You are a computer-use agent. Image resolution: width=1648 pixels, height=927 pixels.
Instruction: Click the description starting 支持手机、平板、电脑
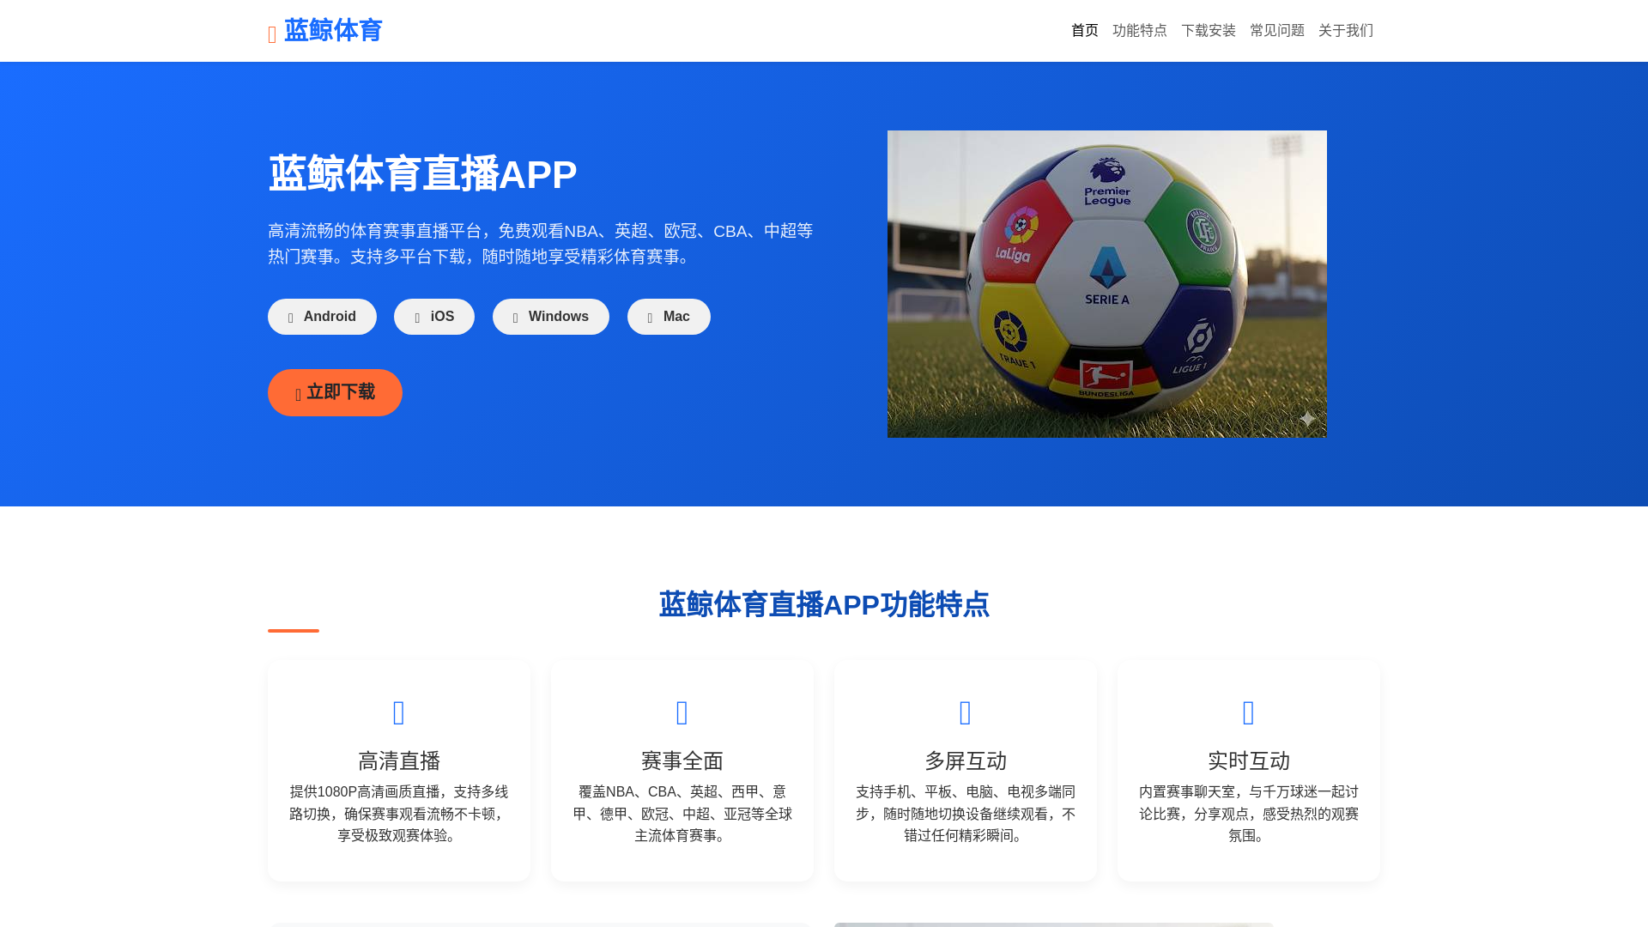point(966,814)
